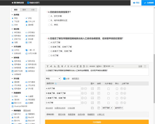
Task: Open the 选项不随机 dropdown
Action: (107, 108)
